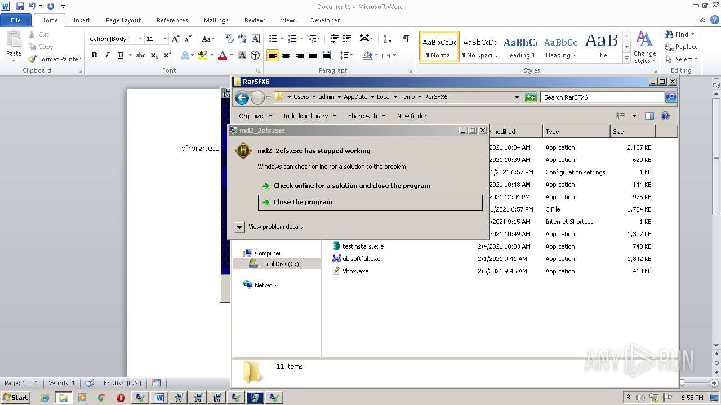This screenshot has height=405, width=721.
Task: Click Close the program
Action: (x=370, y=202)
